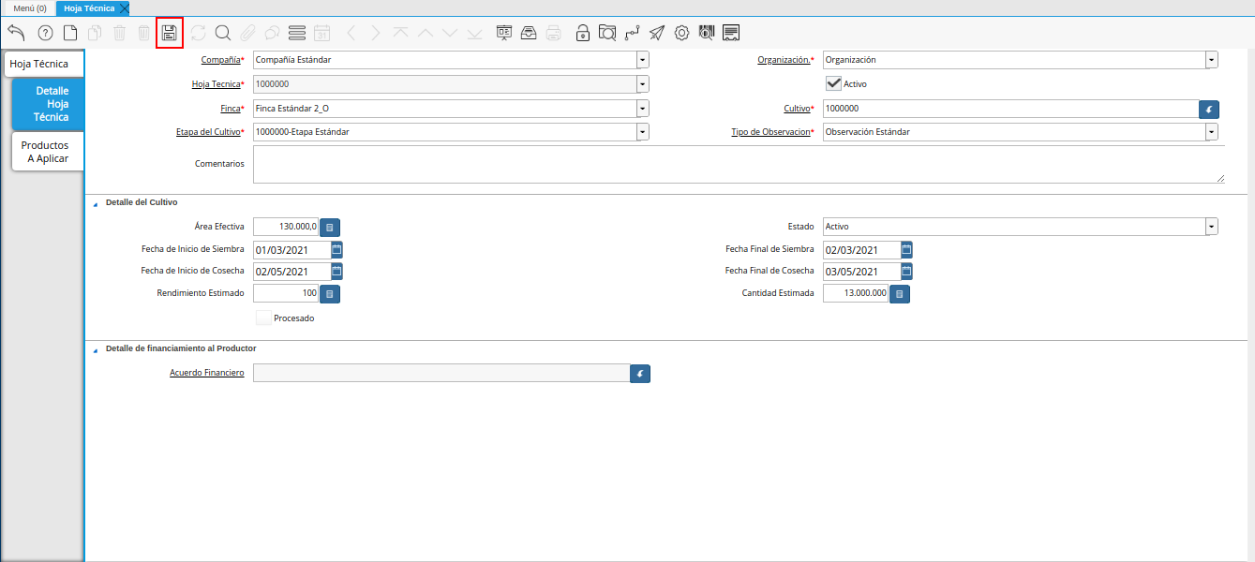Create a new record with blank page icon
This screenshot has width=1255, height=562.
[70, 33]
